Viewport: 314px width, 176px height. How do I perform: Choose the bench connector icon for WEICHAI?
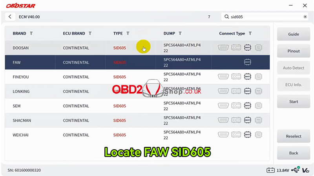tap(236, 135)
